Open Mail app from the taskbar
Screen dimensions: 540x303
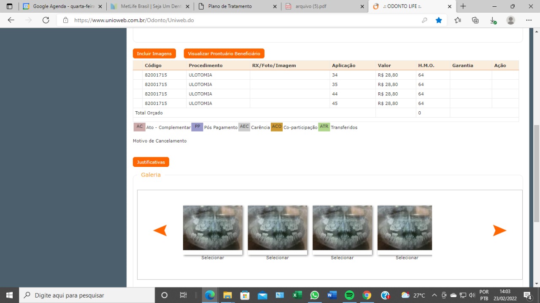pos(262,295)
